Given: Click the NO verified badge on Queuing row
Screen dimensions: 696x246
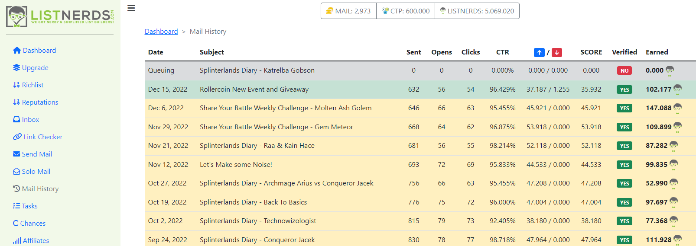Looking at the screenshot, I should tap(624, 71).
